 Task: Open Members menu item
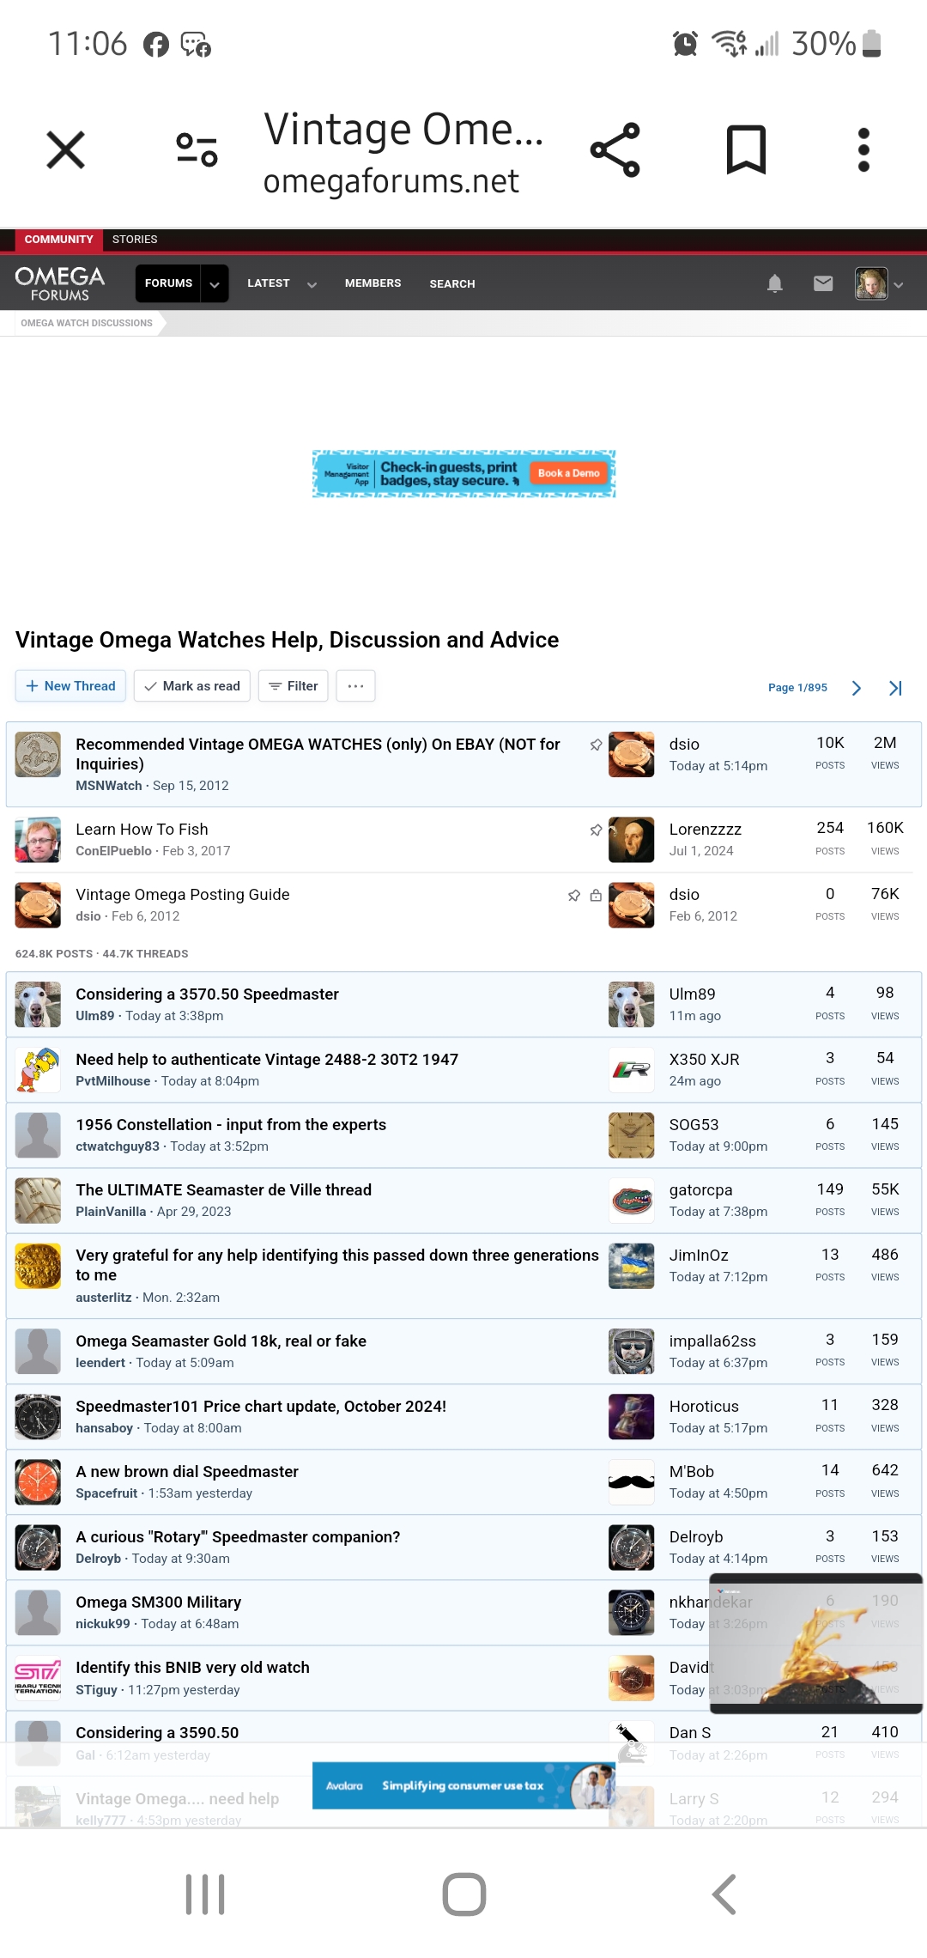pos(373,283)
